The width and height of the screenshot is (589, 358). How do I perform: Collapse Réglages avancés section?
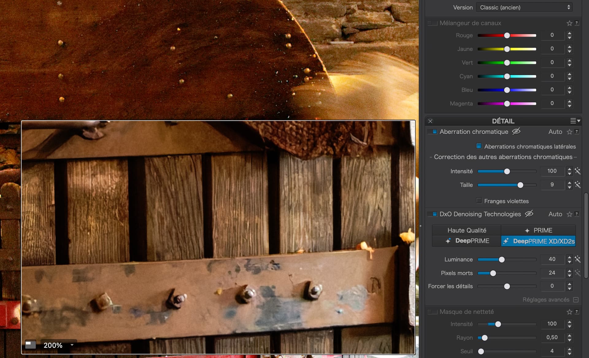pos(576,299)
